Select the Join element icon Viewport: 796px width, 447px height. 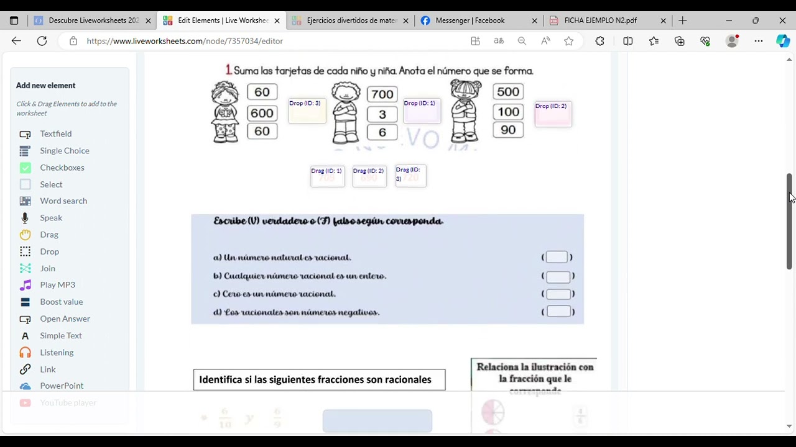coord(25,268)
